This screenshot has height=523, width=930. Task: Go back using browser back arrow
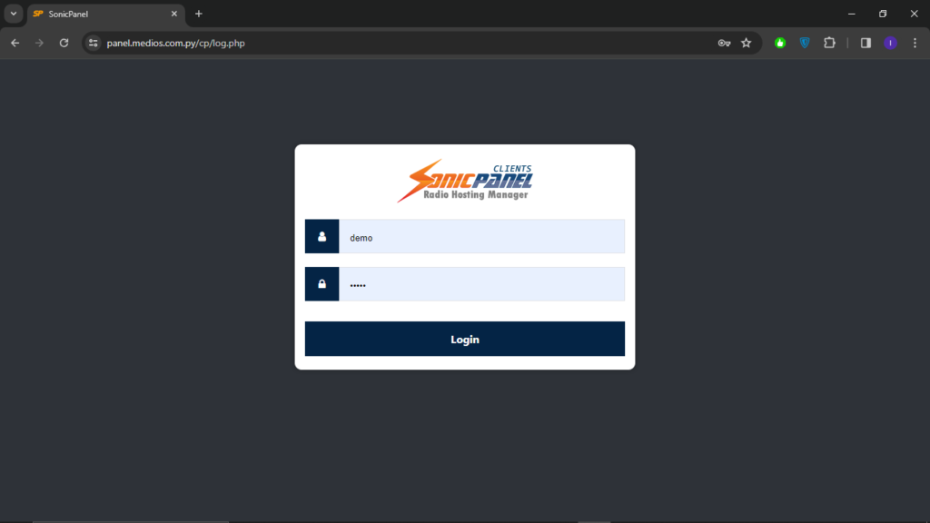coord(15,43)
